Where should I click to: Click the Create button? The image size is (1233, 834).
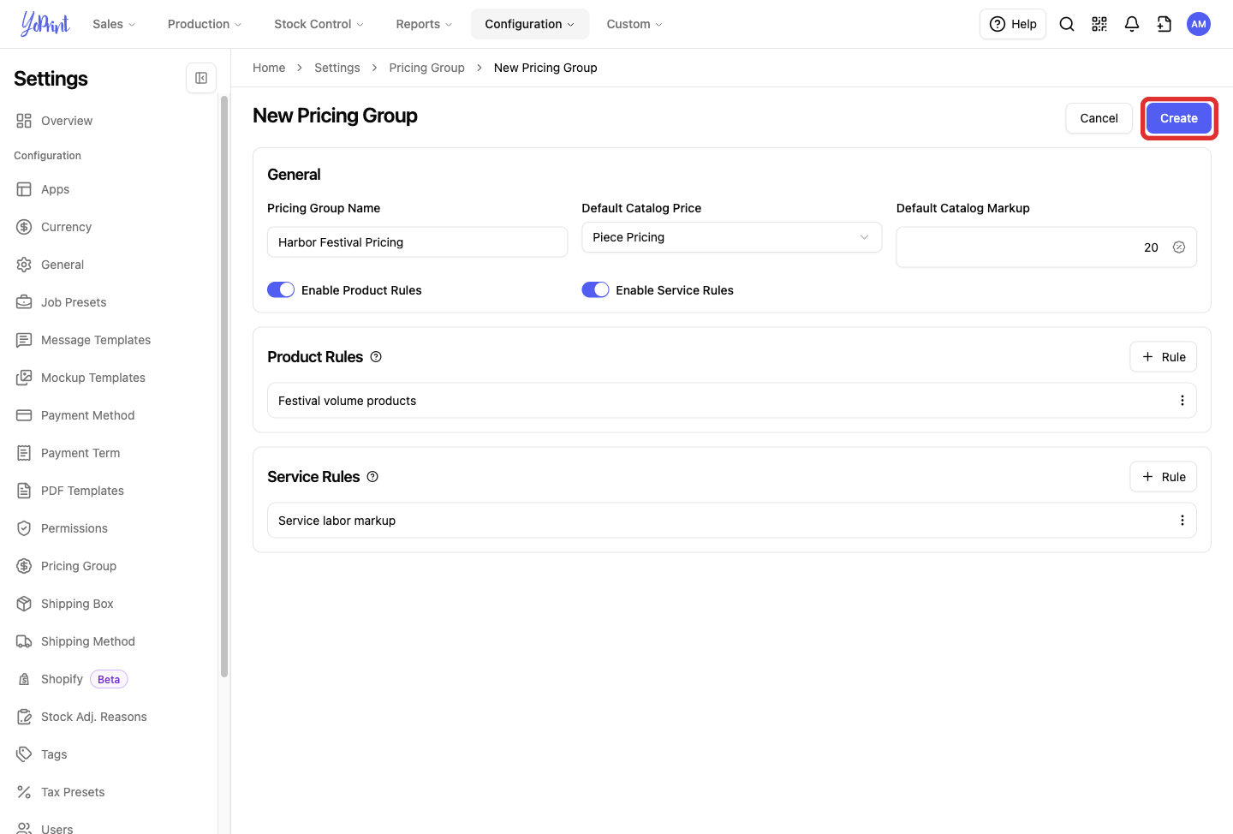[x=1179, y=118]
